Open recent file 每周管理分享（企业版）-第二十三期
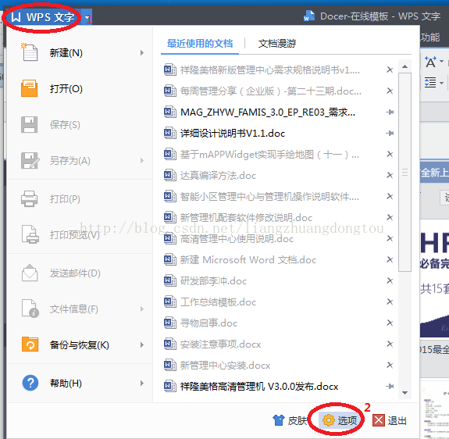The height and width of the screenshot is (439, 449). [271, 91]
